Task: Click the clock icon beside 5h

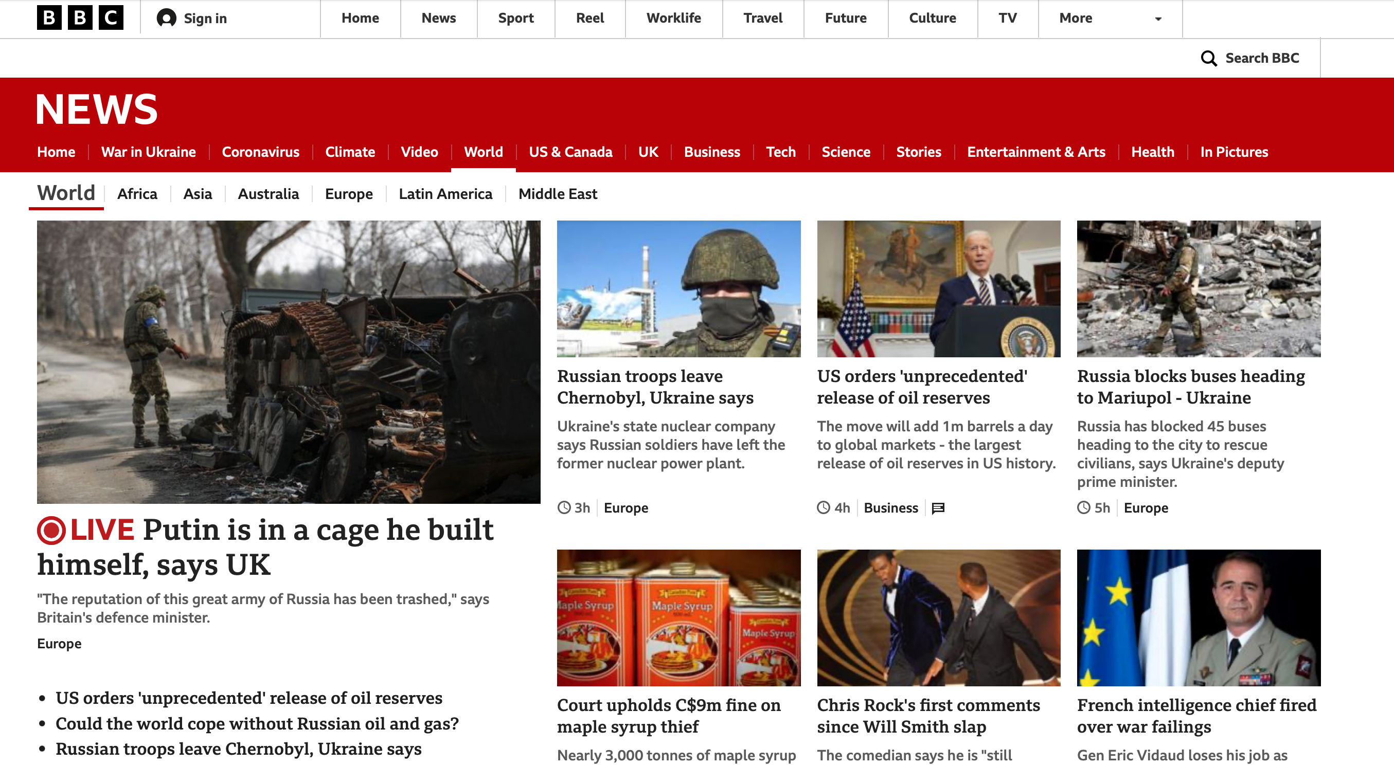Action: point(1083,507)
